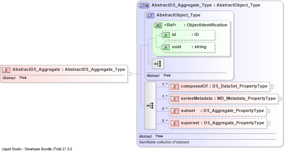Click the CT icon of AbstractDS_Aggregate_Type
This screenshot has height=151, width=285.
[144, 5]
